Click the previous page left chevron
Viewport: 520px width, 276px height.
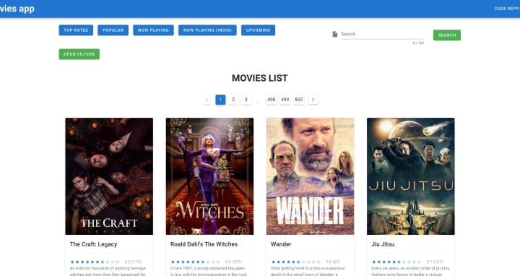pyautogui.click(x=207, y=100)
